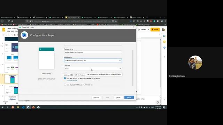Image resolution: width=223 pixels, height=125 pixels.
Task: Click the browser home button
Action: click(12, 21)
